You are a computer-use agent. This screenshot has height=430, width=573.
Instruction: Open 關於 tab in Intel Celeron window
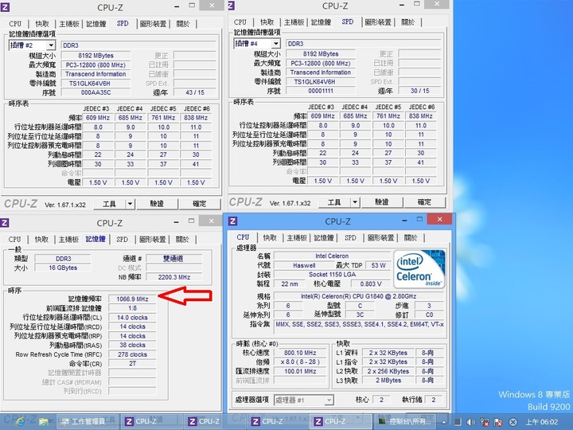(x=411, y=237)
